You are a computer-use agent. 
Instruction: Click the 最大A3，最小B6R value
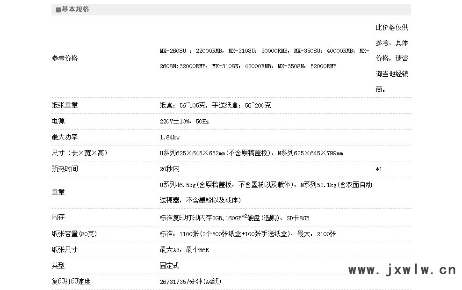coord(184,250)
